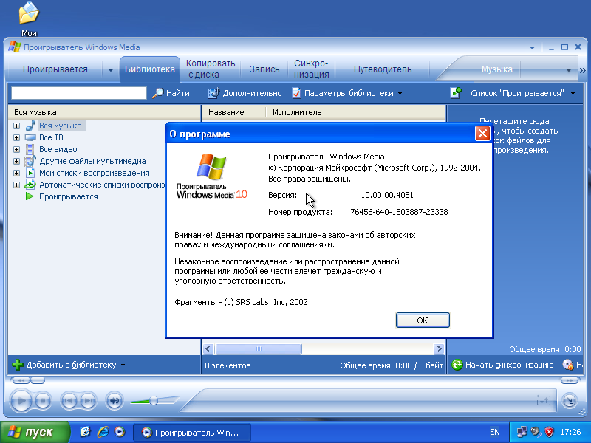Confirm the dialog with the OK button
Viewport: 591px width, 443px height.
[423, 320]
